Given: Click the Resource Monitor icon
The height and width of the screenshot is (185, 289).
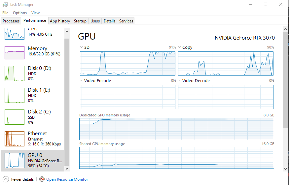Looking at the screenshot, I should [x=42, y=179].
